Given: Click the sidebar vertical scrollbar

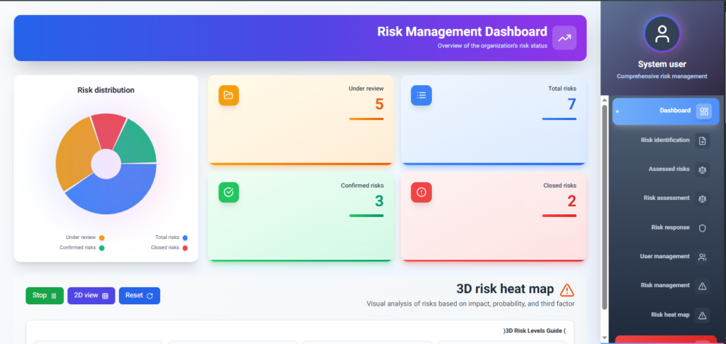Looking at the screenshot, I should 604,206.
